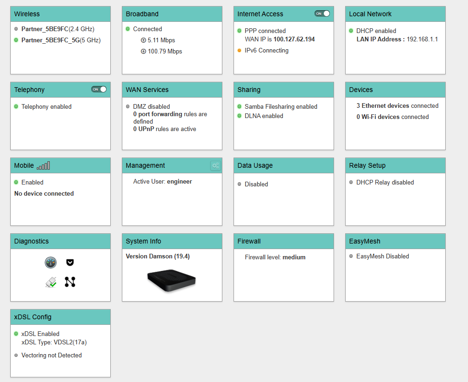Toggle the Internet Access ON switch
The width and height of the screenshot is (468, 382).
click(x=322, y=13)
